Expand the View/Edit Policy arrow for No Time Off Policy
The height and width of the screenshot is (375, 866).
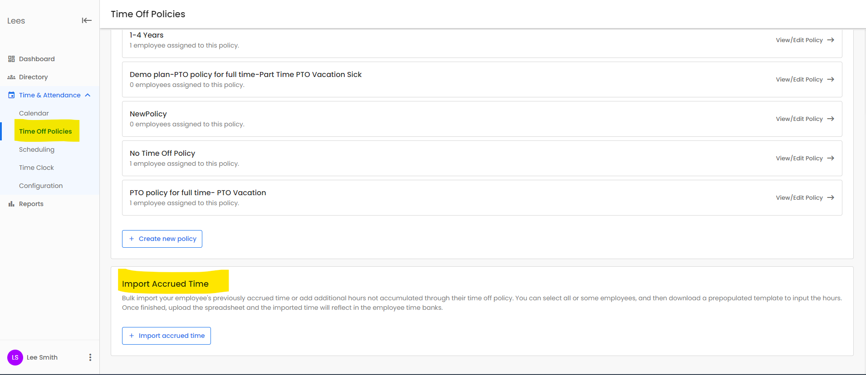(831, 158)
